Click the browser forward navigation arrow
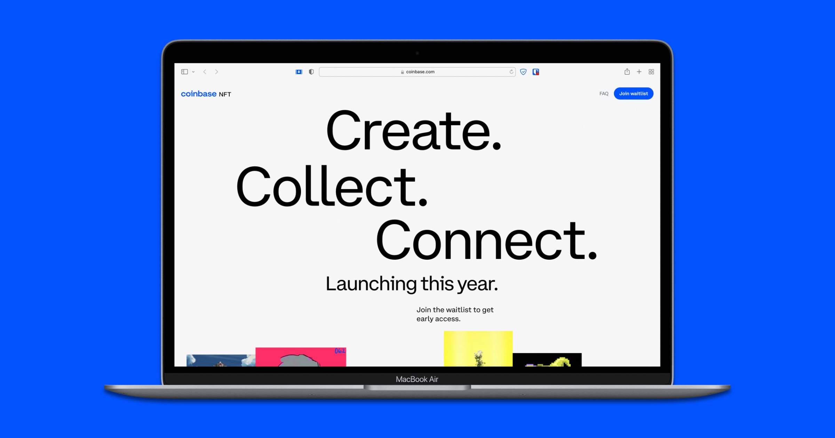This screenshot has height=438, width=835. 217,71
